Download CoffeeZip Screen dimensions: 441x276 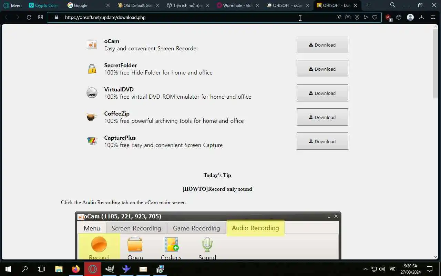pyautogui.click(x=322, y=117)
